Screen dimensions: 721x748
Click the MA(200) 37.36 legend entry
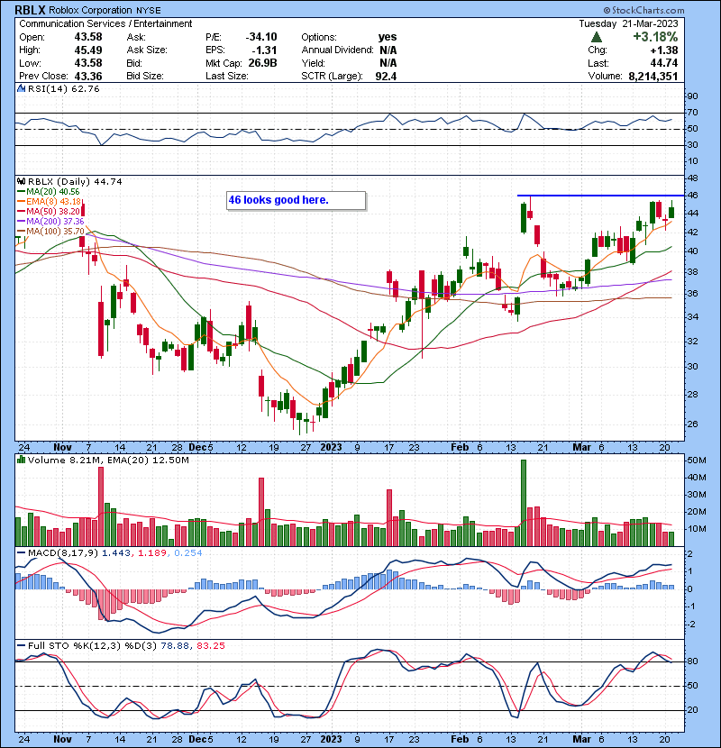(50, 222)
